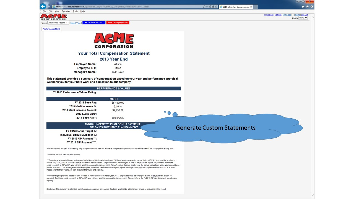Open the Favorites star icon
The height and width of the screenshot is (199, 354).
click(x=308, y=7)
